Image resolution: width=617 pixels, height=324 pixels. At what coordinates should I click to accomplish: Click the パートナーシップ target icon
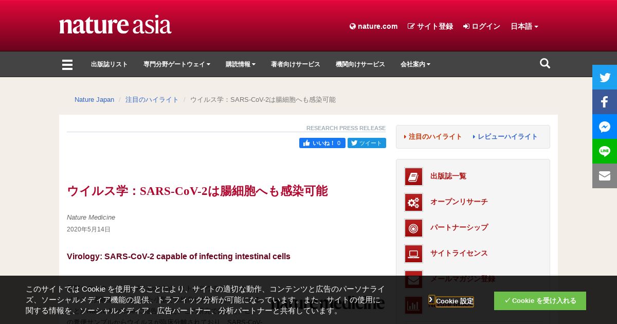point(413,228)
